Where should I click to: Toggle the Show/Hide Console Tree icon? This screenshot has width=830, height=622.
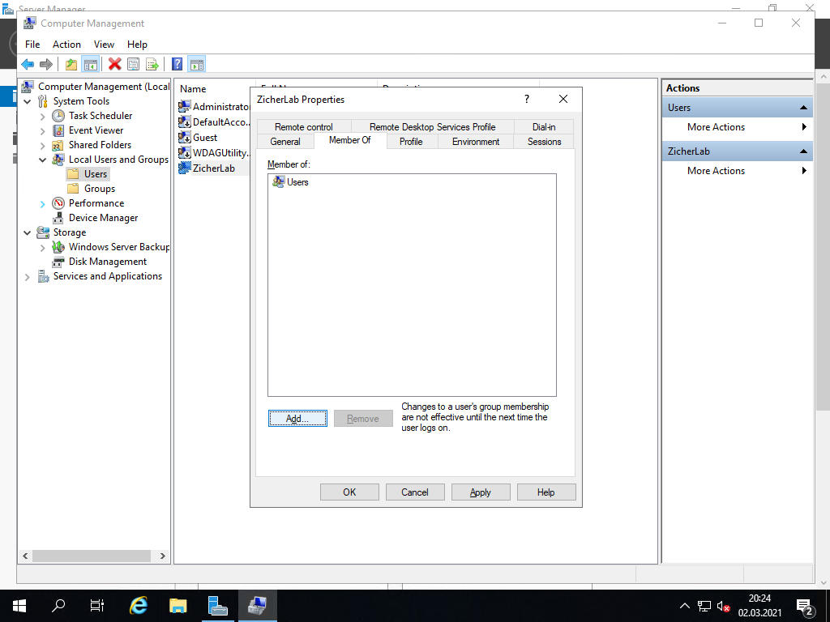[x=91, y=65]
